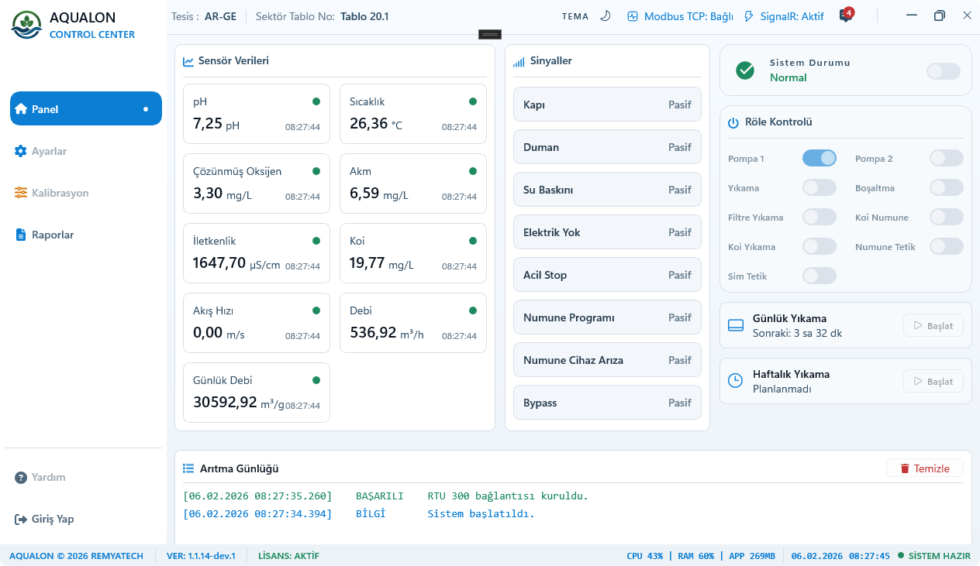Toggle the Sistem Durumu switch
Image resolution: width=980 pixels, height=566 pixels.
pyautogui.click(x=943, y=70)
